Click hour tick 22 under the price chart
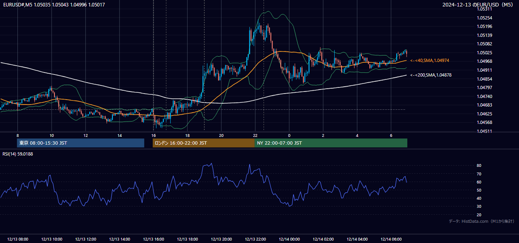The height and width of the screenshot is (243, 519). 255,135
